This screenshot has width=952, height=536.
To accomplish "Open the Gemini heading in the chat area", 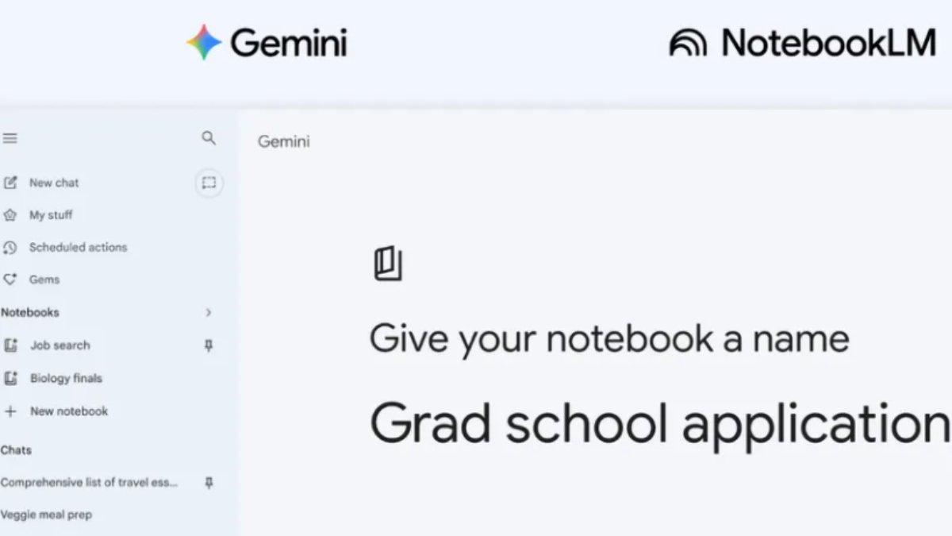I will pos(283,141).
